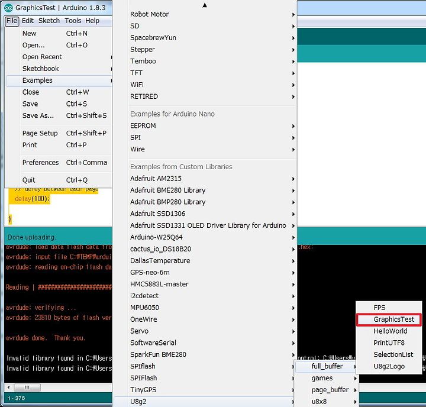Viewport: 426px width, 407px height.
Task: Open the page_buffer submenu
Action: coord(326,390)
